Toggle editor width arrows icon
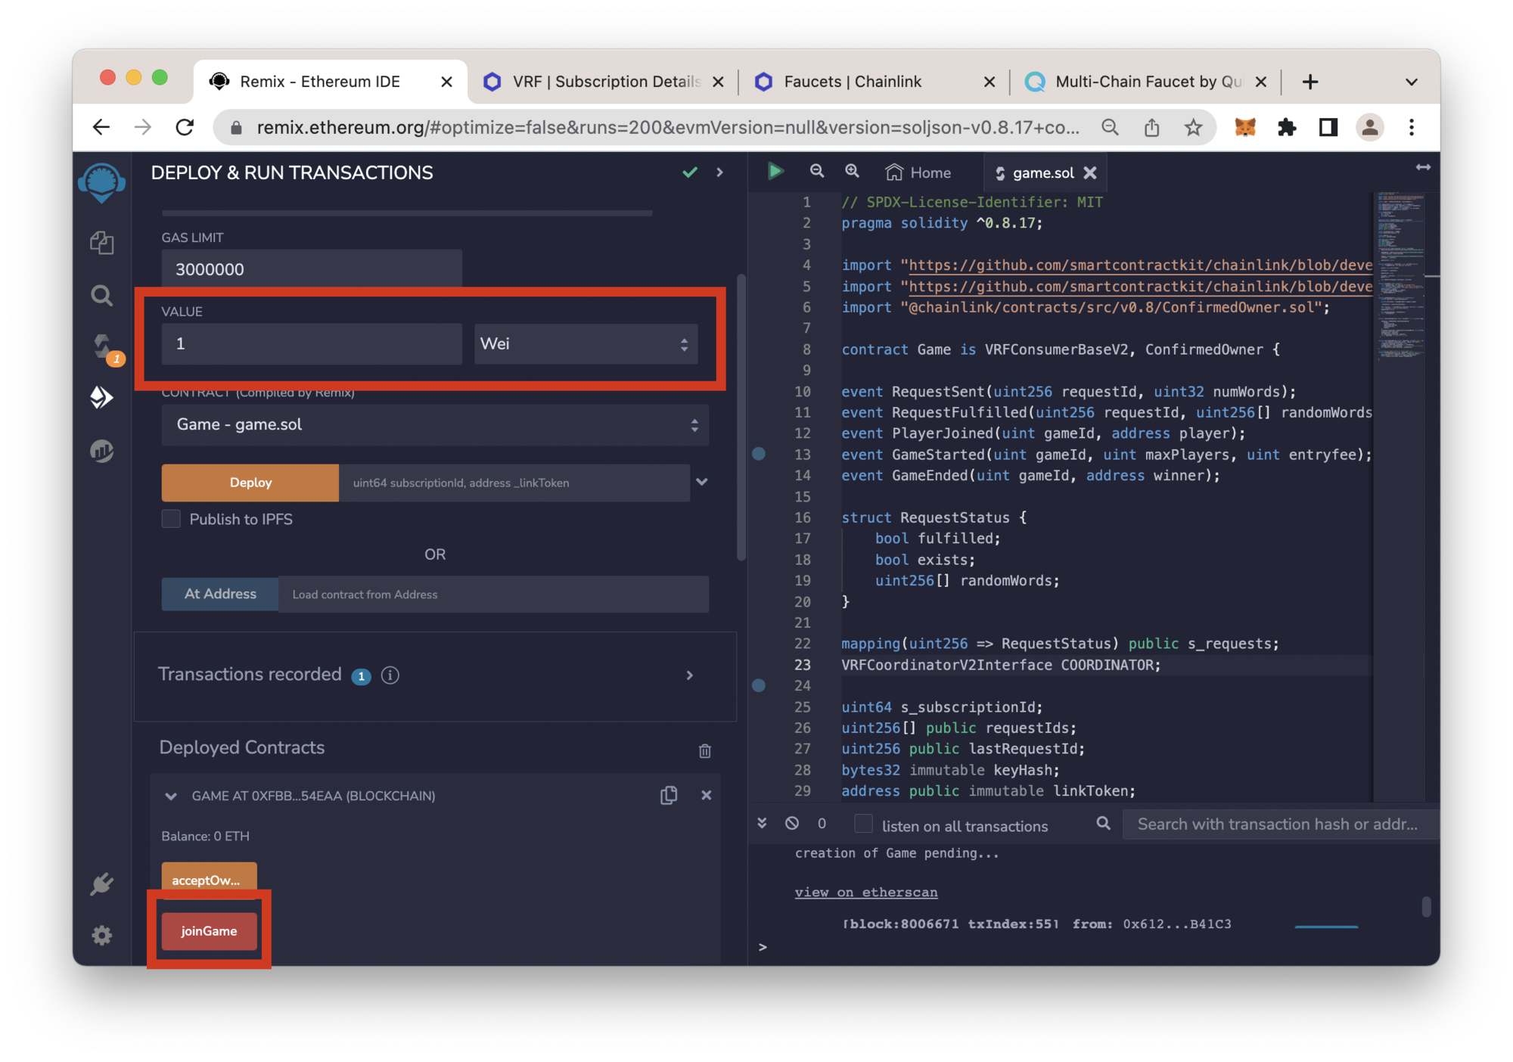The height and width of the screenshot is (1062, 1513). click(1423, 167)
